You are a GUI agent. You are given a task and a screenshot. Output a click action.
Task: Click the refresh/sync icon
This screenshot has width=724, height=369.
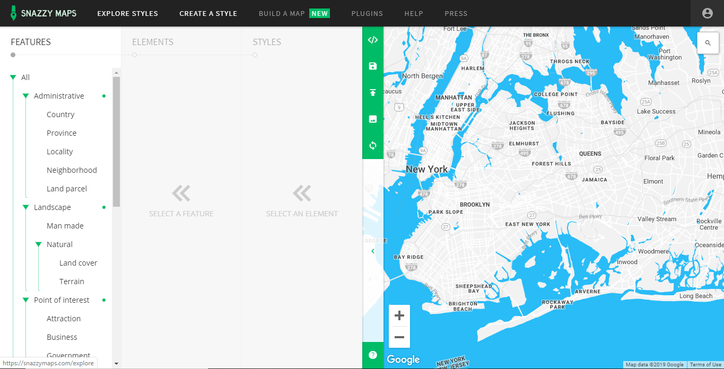(373, 145)
